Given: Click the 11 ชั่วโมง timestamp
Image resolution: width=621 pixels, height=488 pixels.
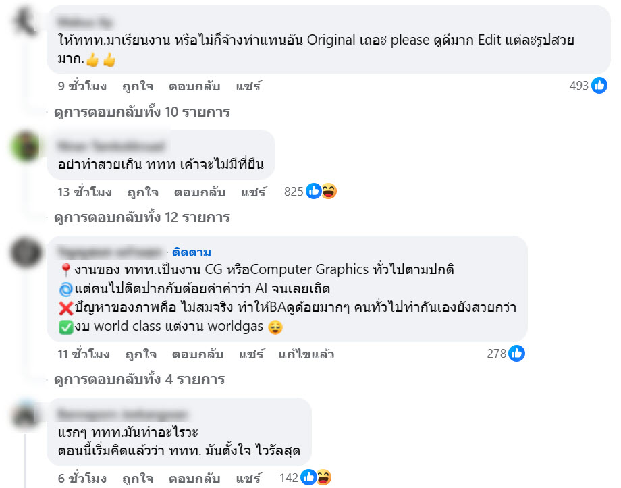Looking at the screenshot, I should pyautogui.click(x=84, y=354).
